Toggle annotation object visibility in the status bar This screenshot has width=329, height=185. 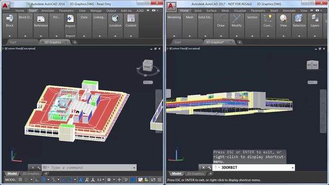click(x=81, y=180)
